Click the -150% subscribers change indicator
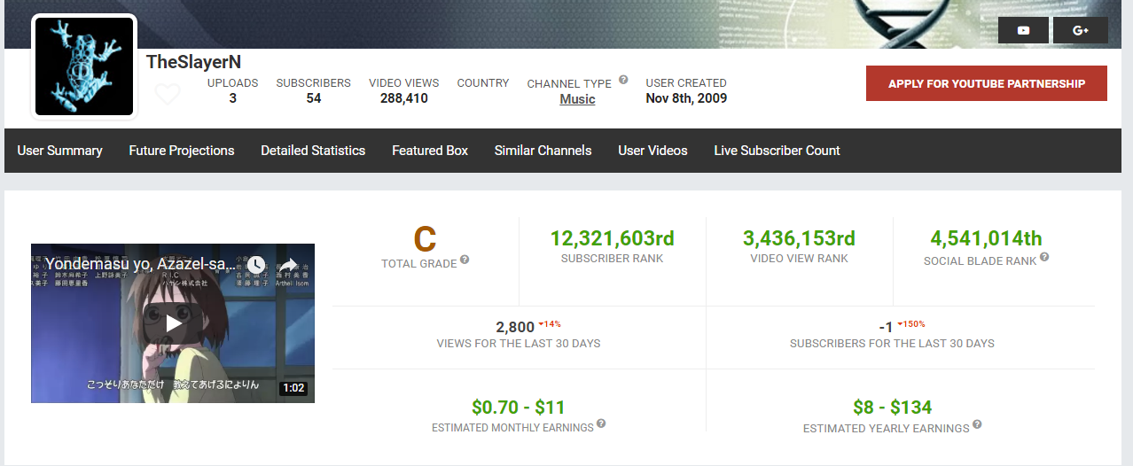The width and height of the screenshot is (1133, 466). 910,323
